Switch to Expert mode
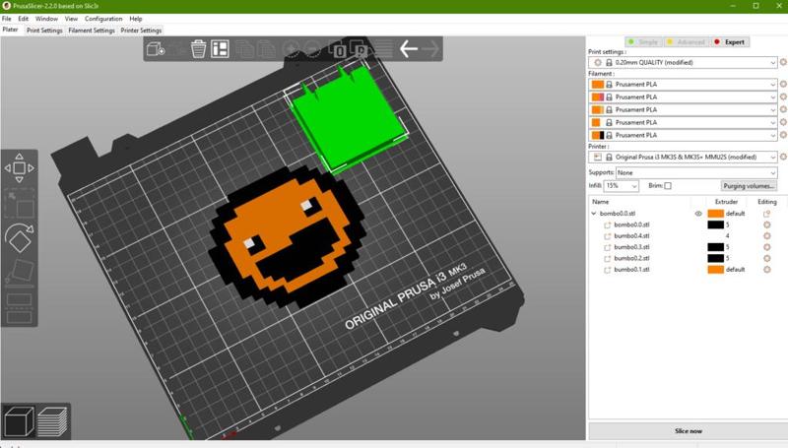Screen dimensions: 788x448 click(730, 42)
